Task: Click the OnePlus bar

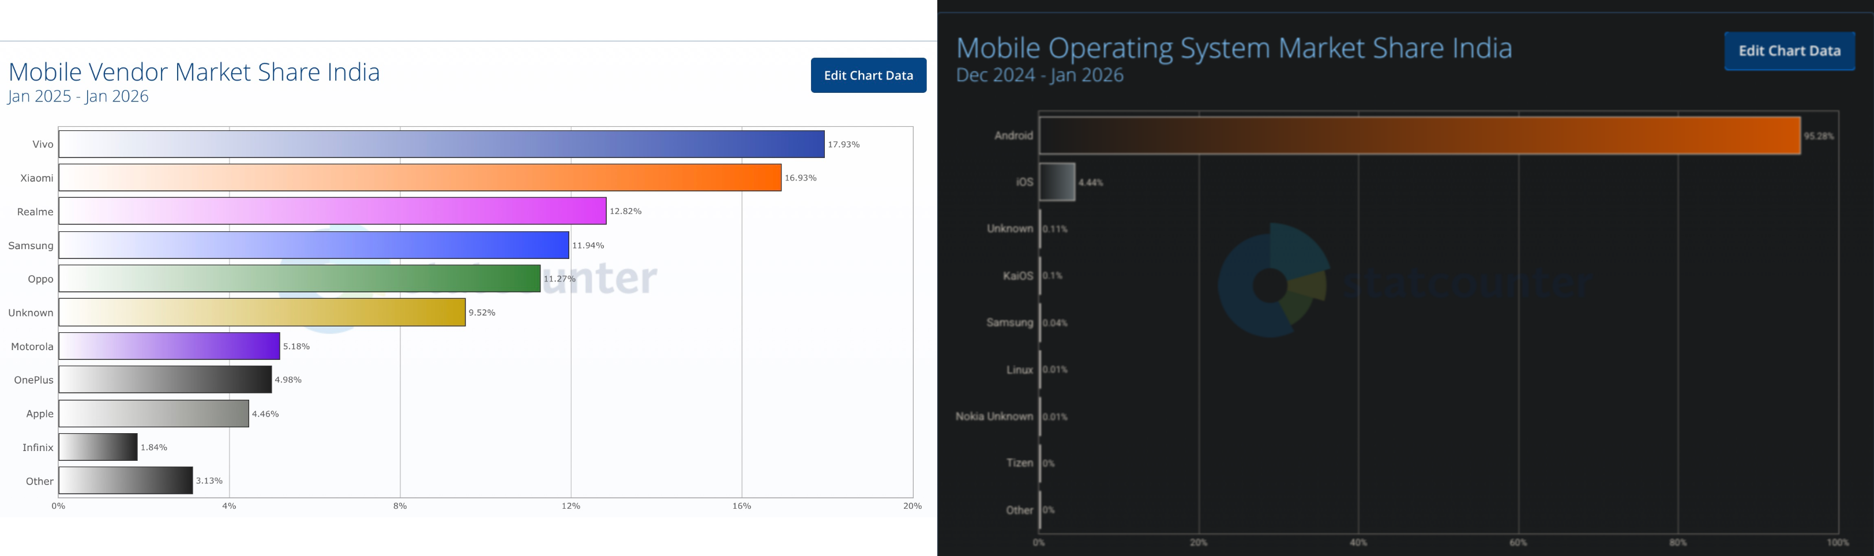Action: [165, 380]
